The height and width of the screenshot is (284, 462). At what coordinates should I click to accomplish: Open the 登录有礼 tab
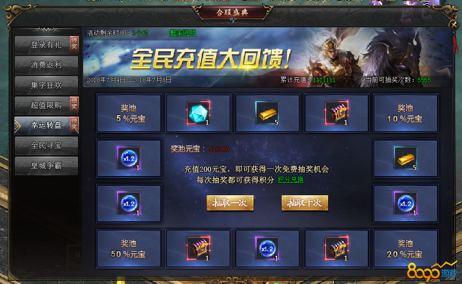46,45
